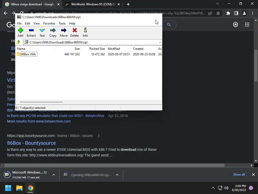Click Show all downloads
The height and width of the screenshot is (194, 258).
coord(239,175)
